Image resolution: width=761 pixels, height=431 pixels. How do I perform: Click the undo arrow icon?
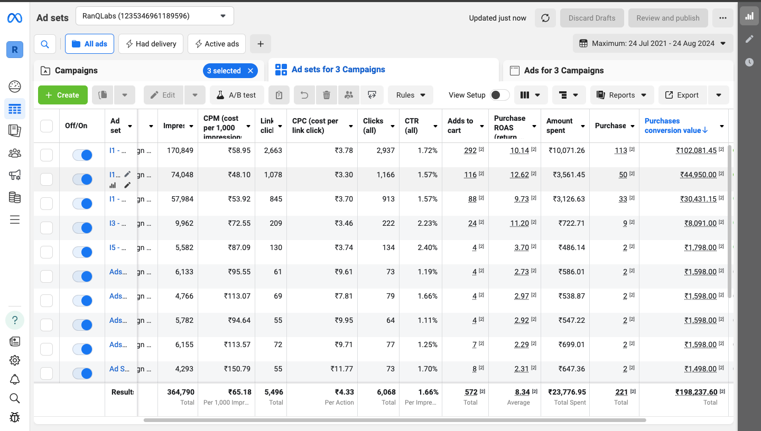[304, 95]
